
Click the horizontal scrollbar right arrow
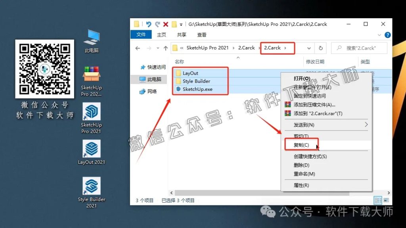tap(389, 193)
